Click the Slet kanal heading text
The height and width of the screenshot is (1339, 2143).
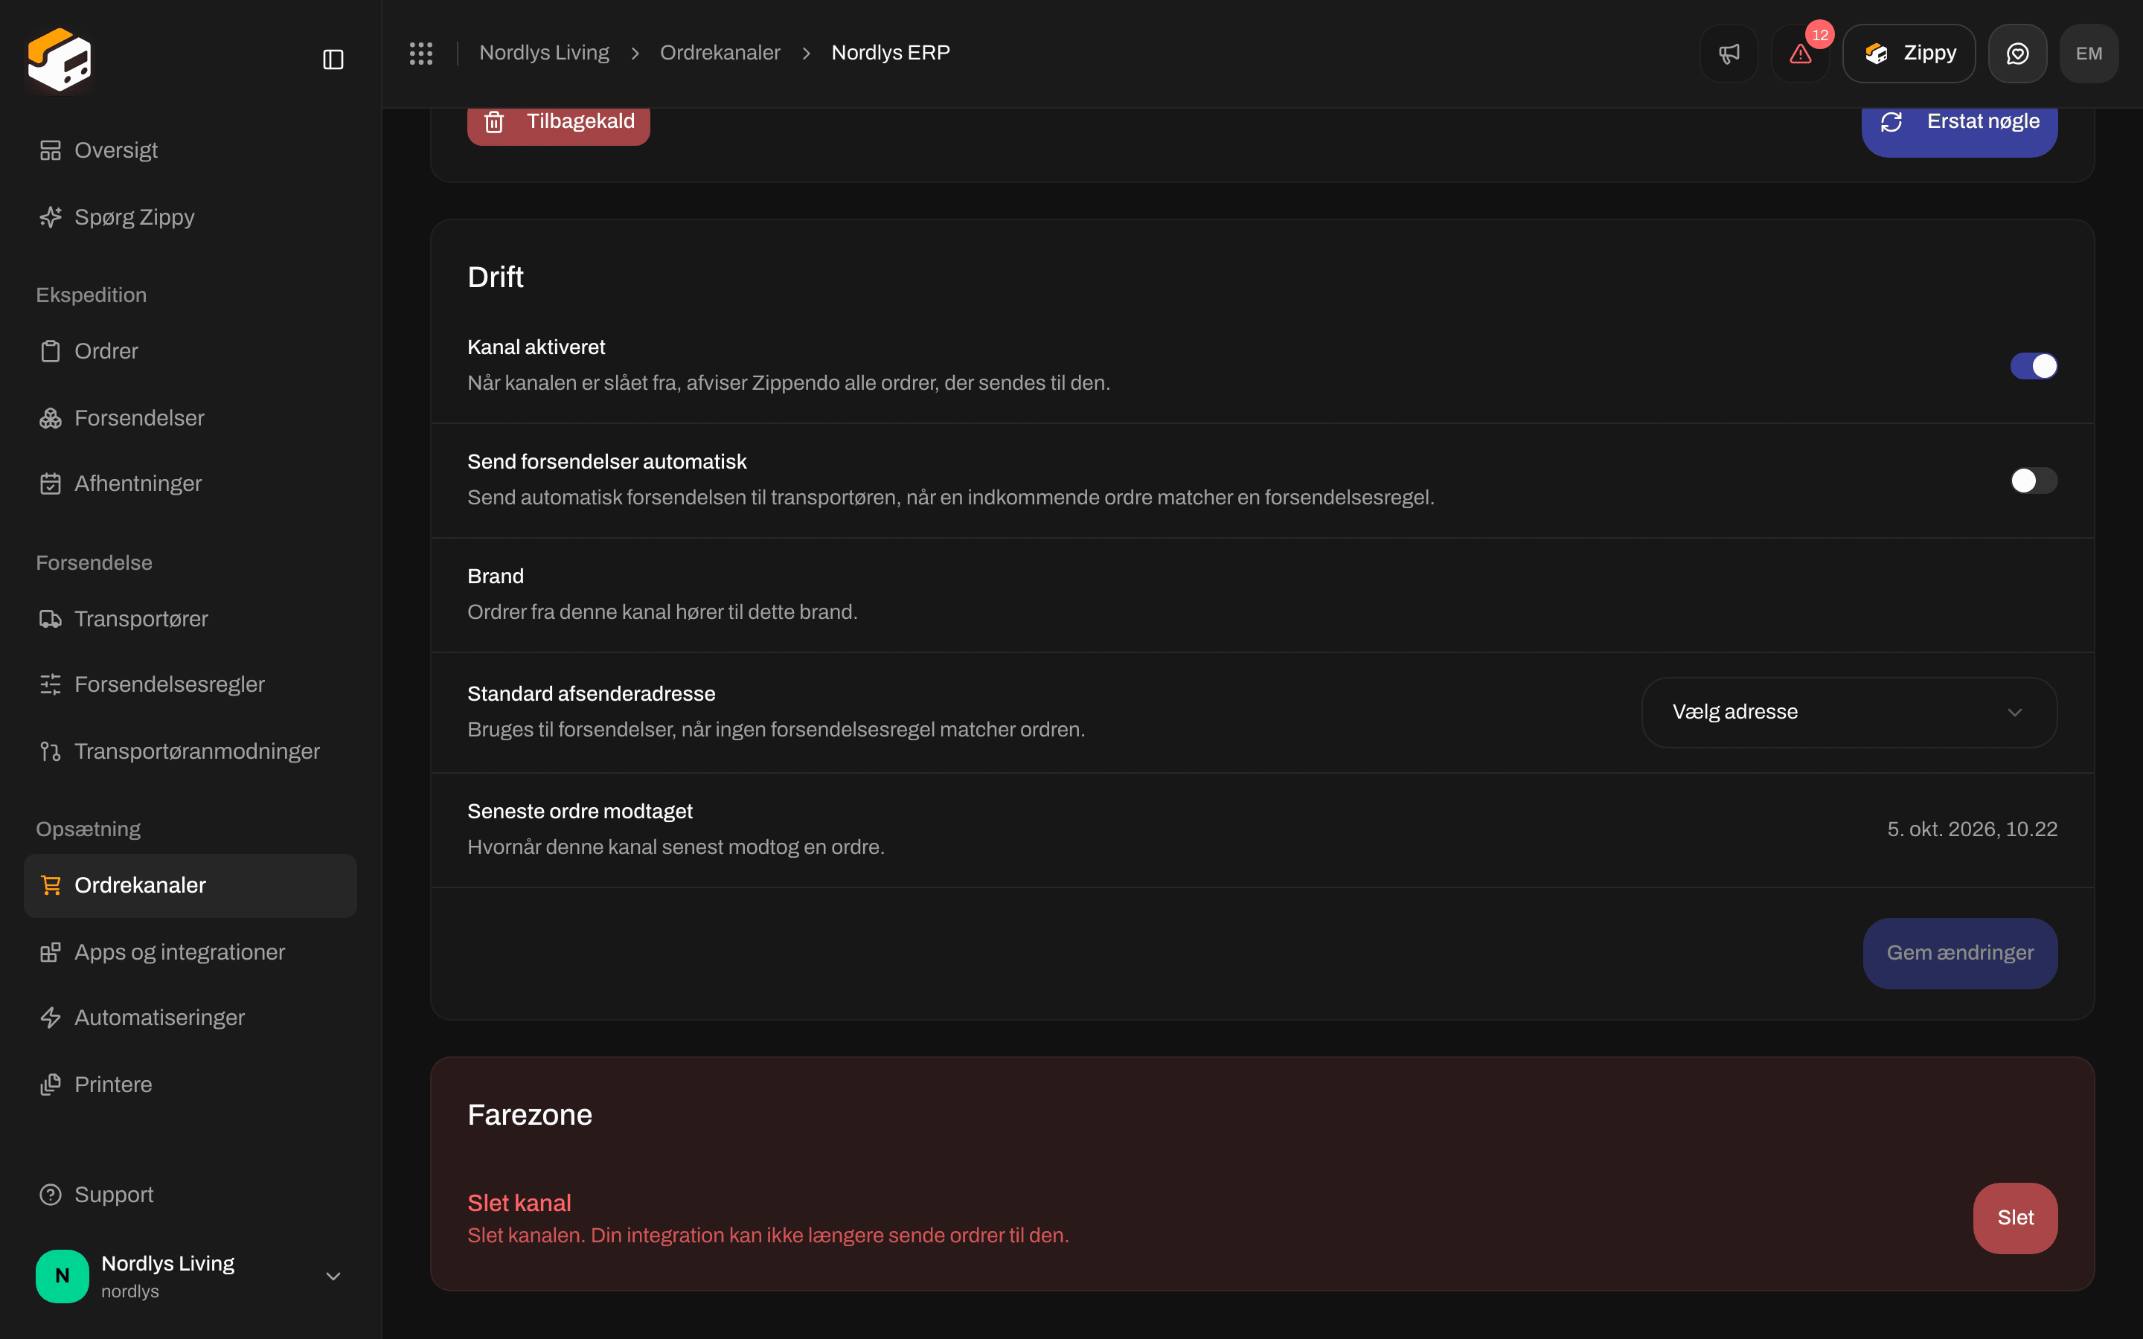point(519,1204)
